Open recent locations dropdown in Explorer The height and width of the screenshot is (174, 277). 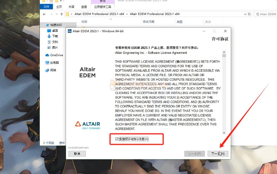click(x=57, y=14)
